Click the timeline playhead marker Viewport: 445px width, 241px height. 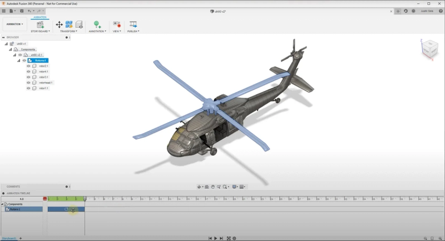(x=85, y=199)
